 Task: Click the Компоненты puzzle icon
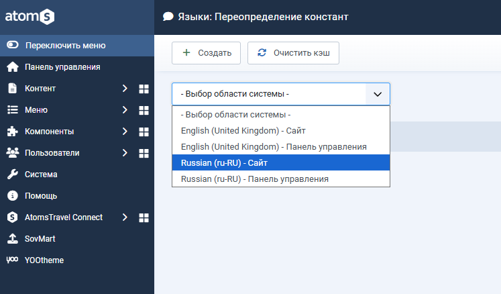tap(13, 131)
